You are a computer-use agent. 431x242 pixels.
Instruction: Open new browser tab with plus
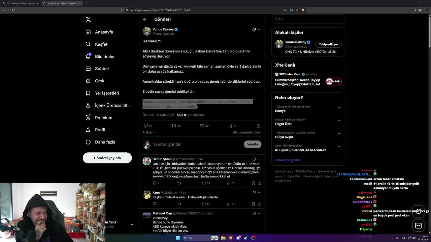click(86, 3)
